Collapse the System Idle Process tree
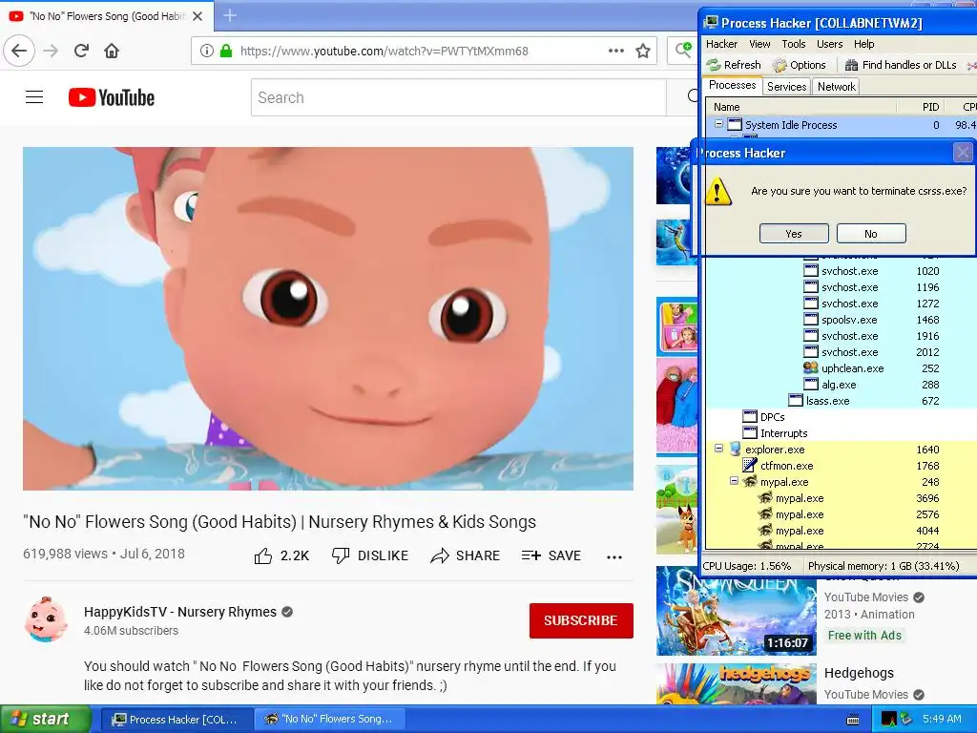 click(718, 124)
